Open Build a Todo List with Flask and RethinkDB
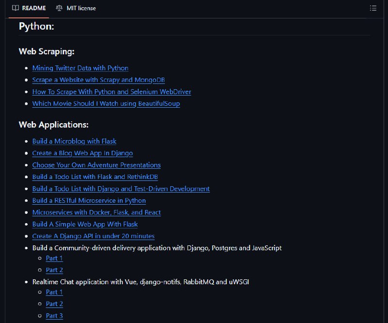This screenshot has width=388, height=323. tap(95, 177)
